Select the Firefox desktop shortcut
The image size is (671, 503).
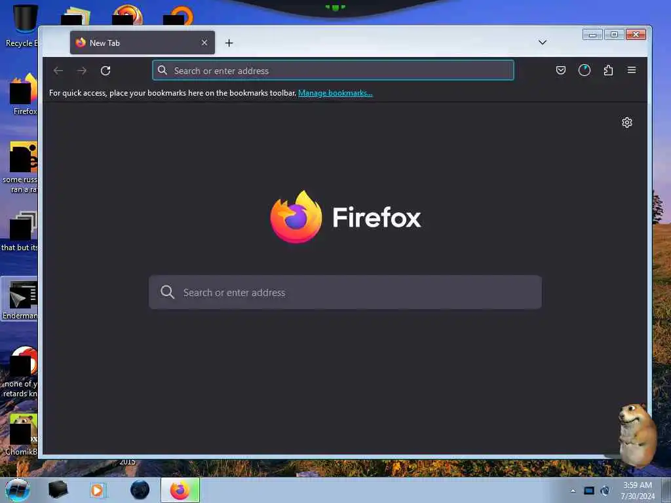tap(24, 94)
